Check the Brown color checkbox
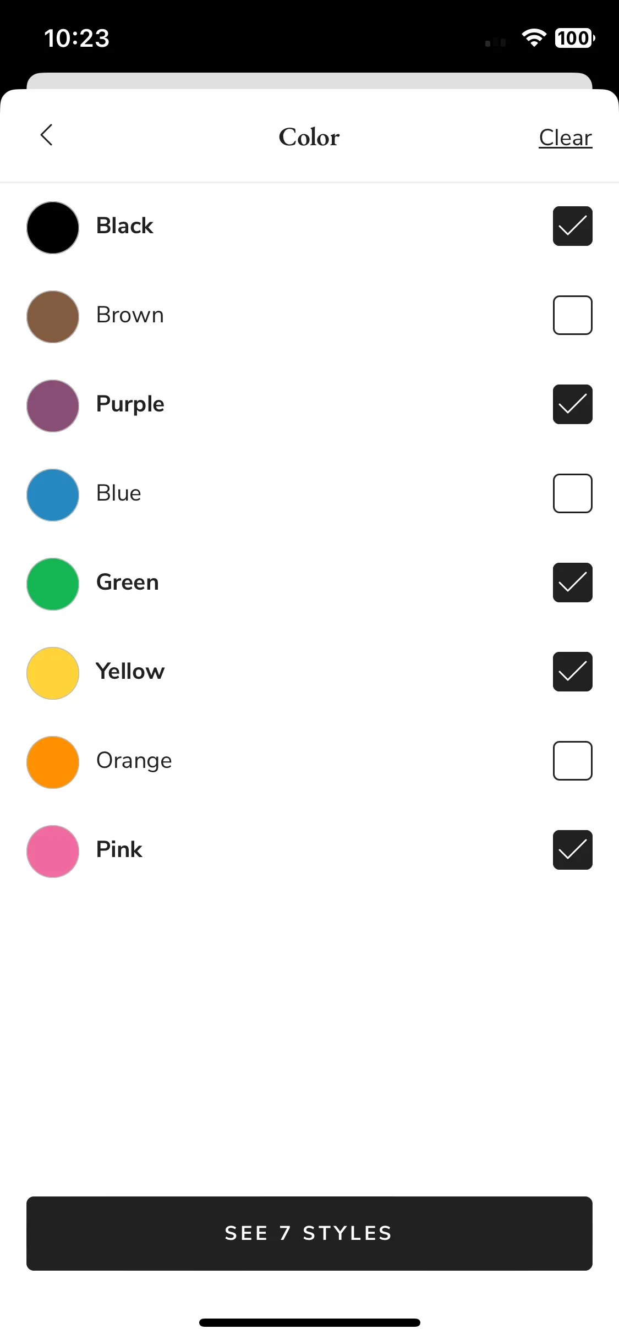The height and width of the screenshot is (1340, 619). tap(572, 315)
